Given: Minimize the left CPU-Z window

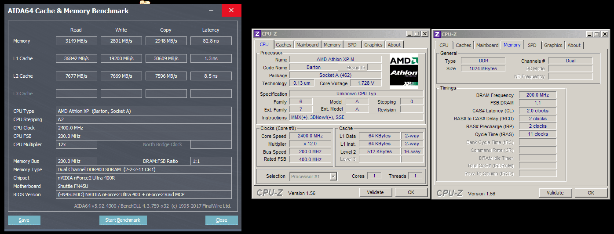Looking at the screenshot, I should 409,34.
